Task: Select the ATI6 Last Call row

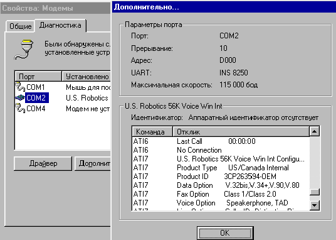Action: point(221,141)
